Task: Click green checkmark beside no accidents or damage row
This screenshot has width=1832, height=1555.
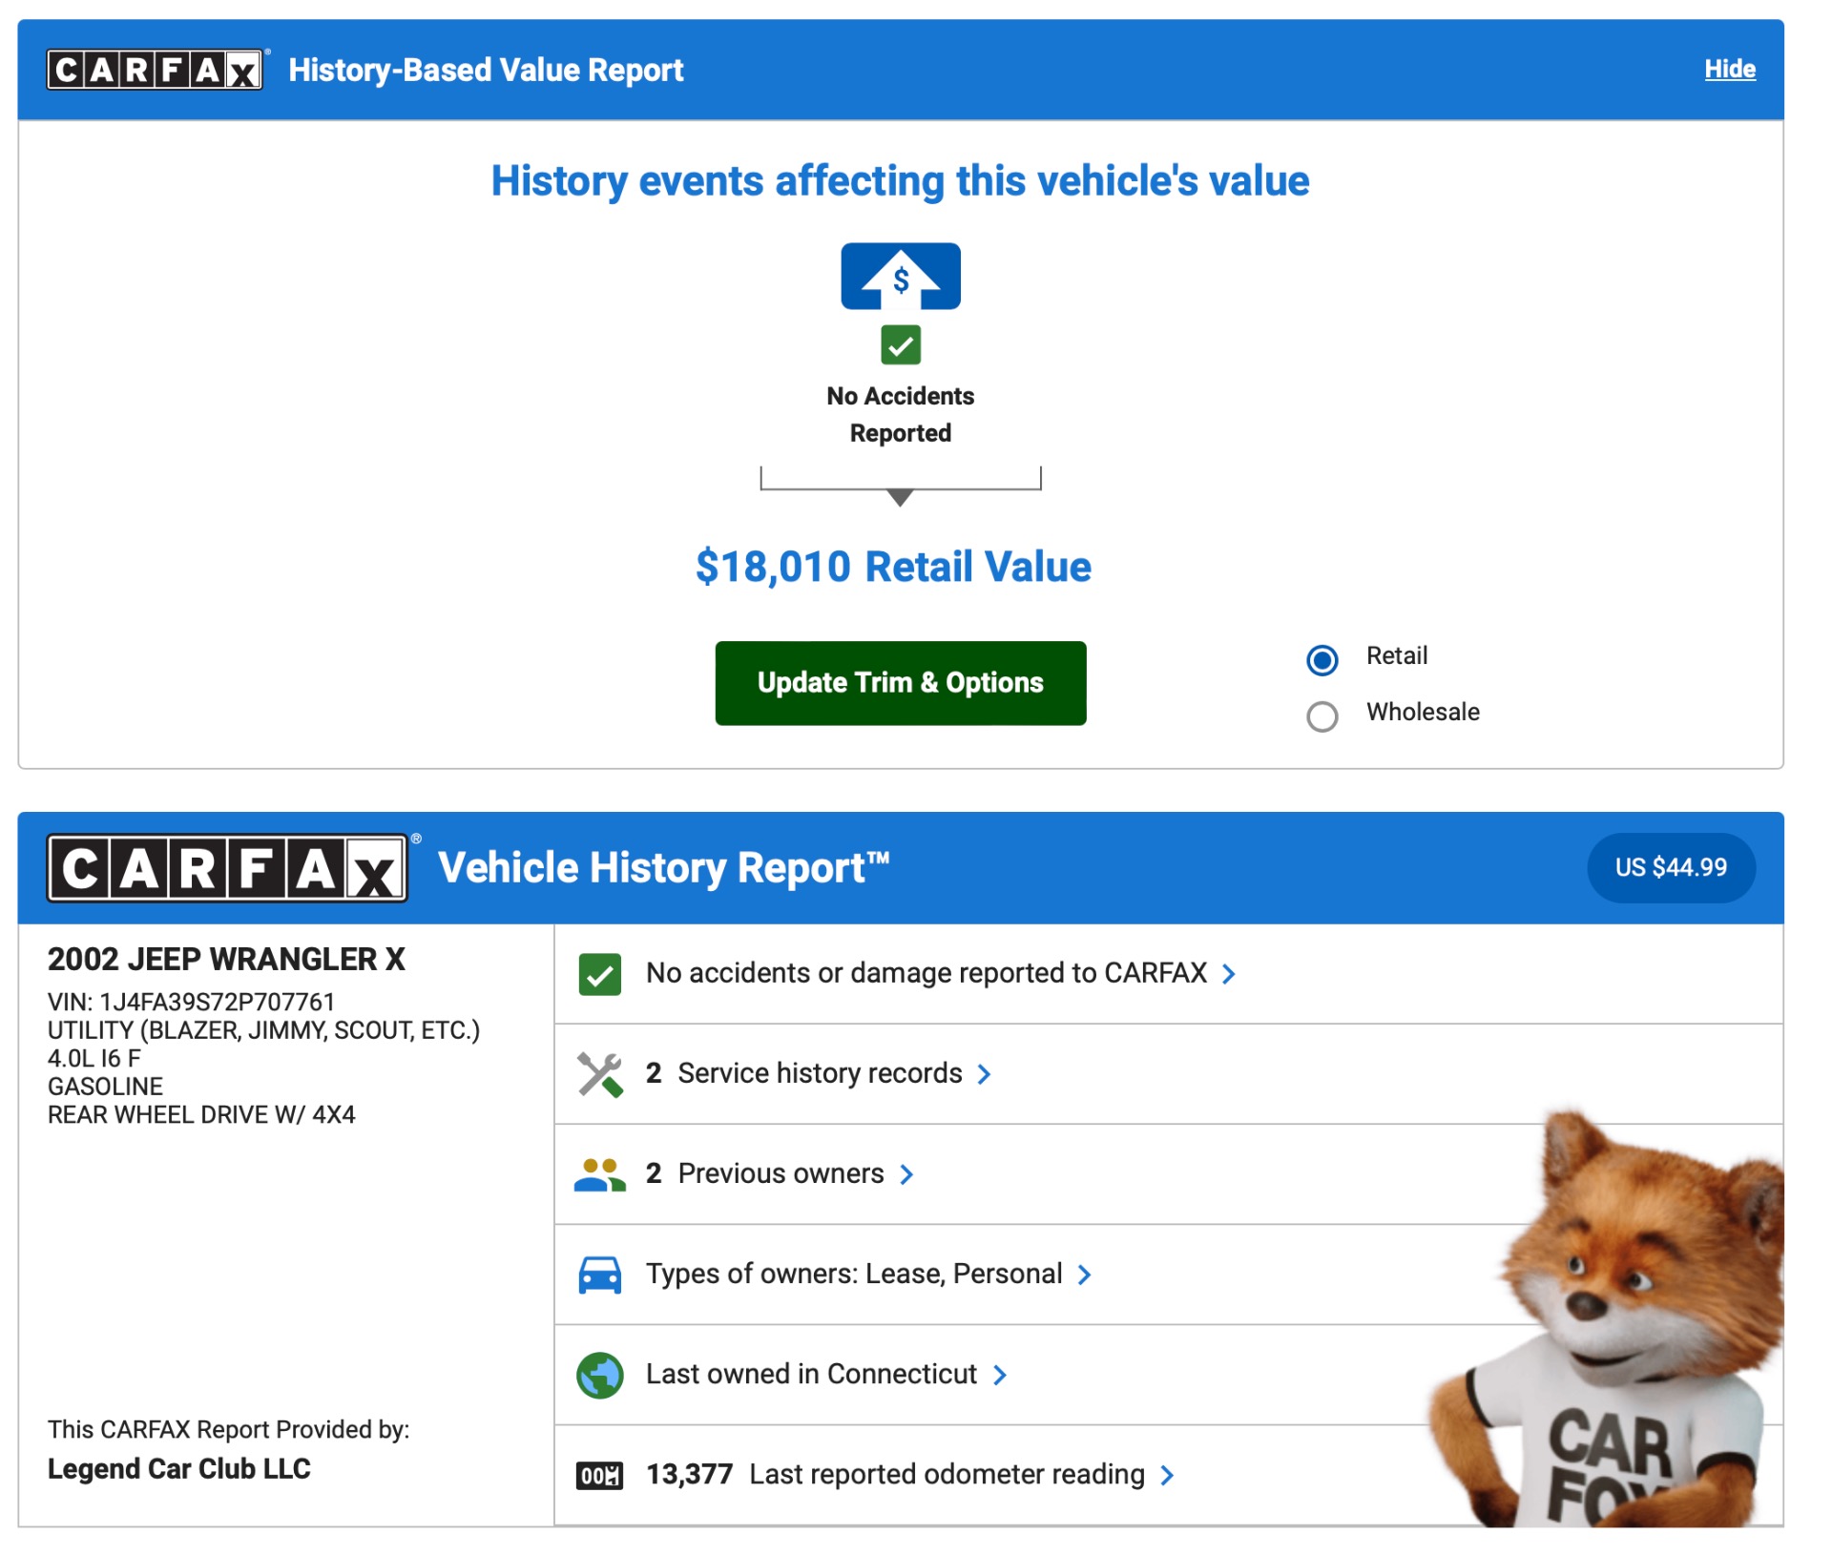Action: coord(599,974)
